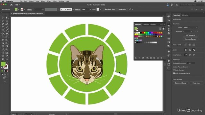Expand the stroke color dropdown arrow

pyautogui.click(x=24, y=10)
